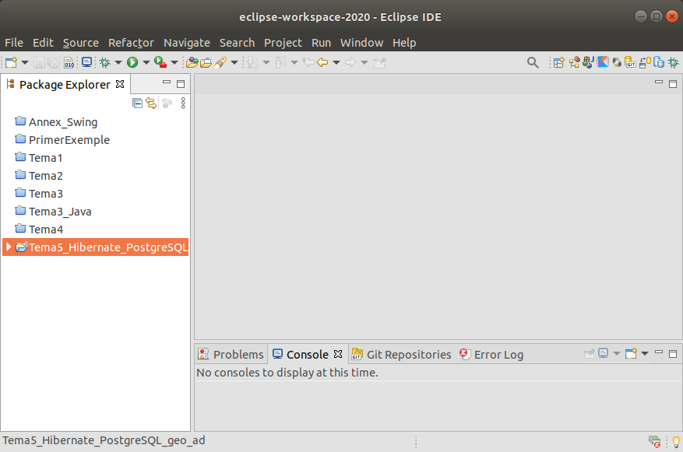The height and width of the screenshot is (452, 683).
Task: Expand the Tema5_Hibernate_PostgreSQL project arrow
Action: click(9, 247)
